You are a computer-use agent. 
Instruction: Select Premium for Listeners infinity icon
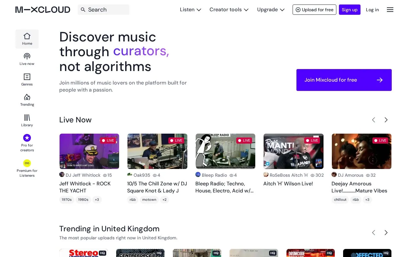point(27,163)
